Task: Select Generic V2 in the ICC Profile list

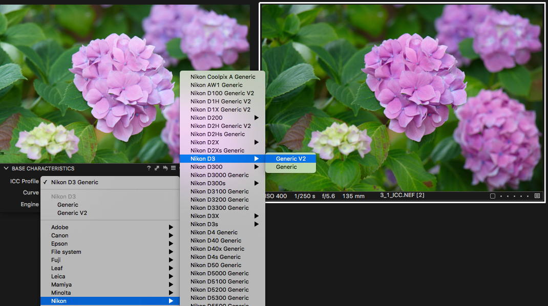Action: pos(110,213)
